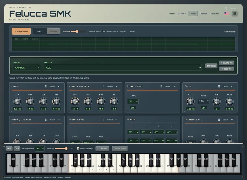Screen dimensions: 247x180
Task: Click the LFO / SYNC panel drag handle
Action: [x=103, y=120]
